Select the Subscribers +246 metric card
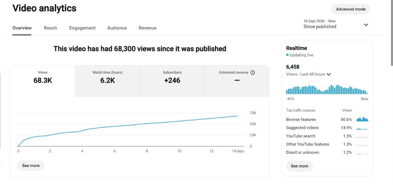The width and height of the screenshot is (393, 185). click(x=172, y=81)
